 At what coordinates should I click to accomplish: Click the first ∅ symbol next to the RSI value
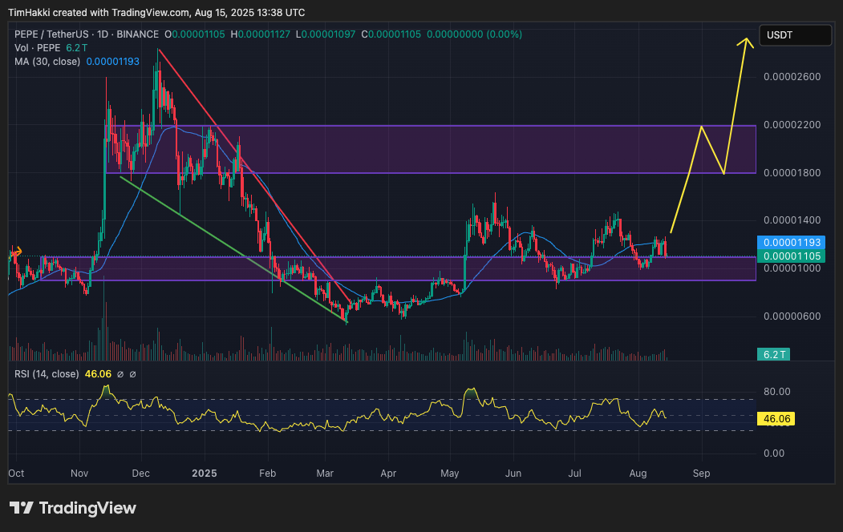pyautogui.click(x=120, y=374)
